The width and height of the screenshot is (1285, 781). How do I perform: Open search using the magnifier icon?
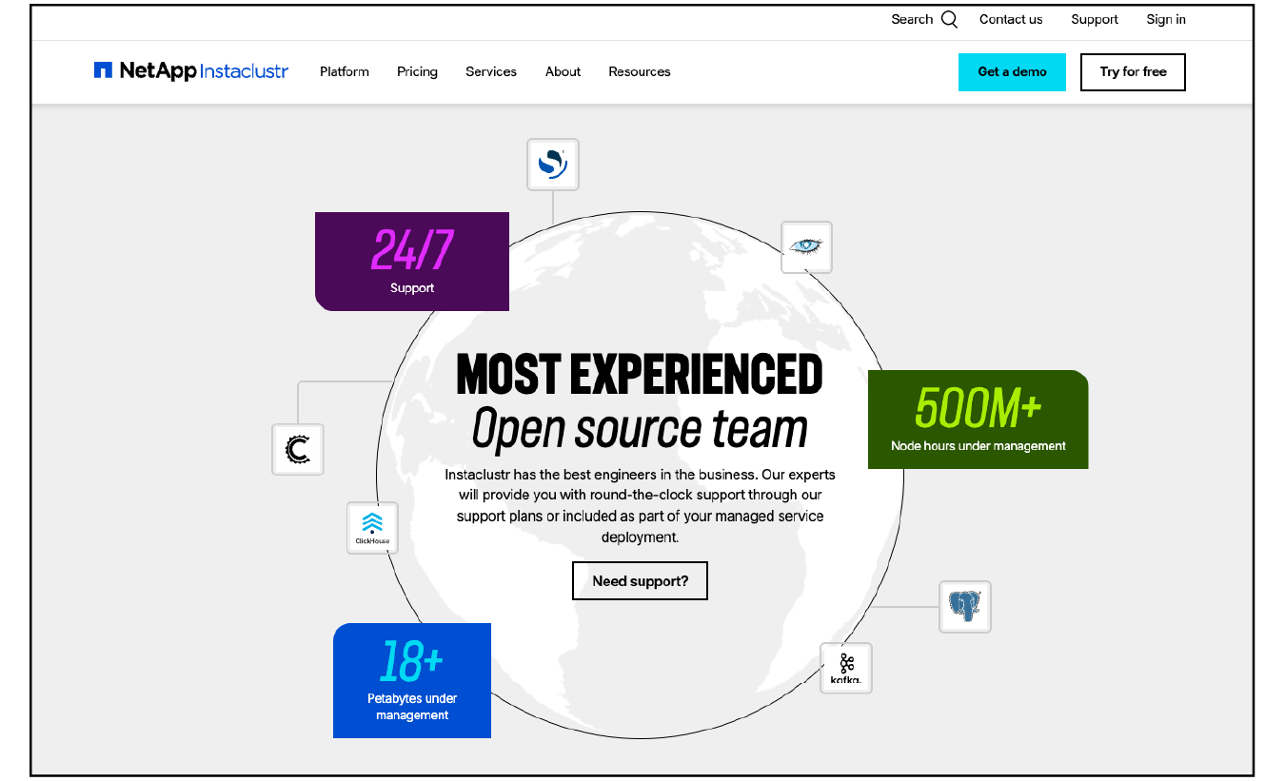tap(949, 18)
